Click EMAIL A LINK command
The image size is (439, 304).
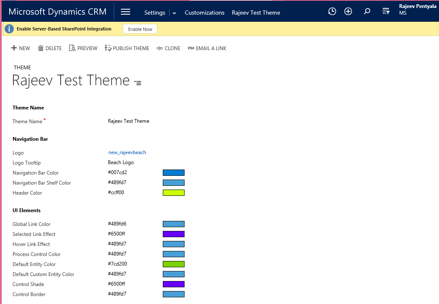coord(207,48)
